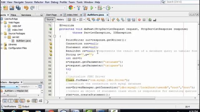Open the Notifications status button

point(9,106)
